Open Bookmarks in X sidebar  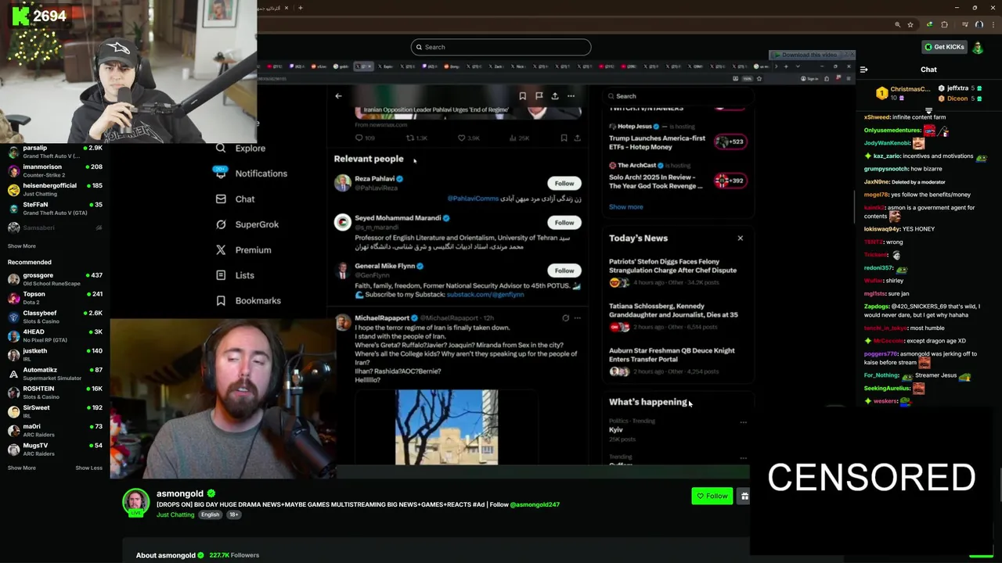point(248,300)
